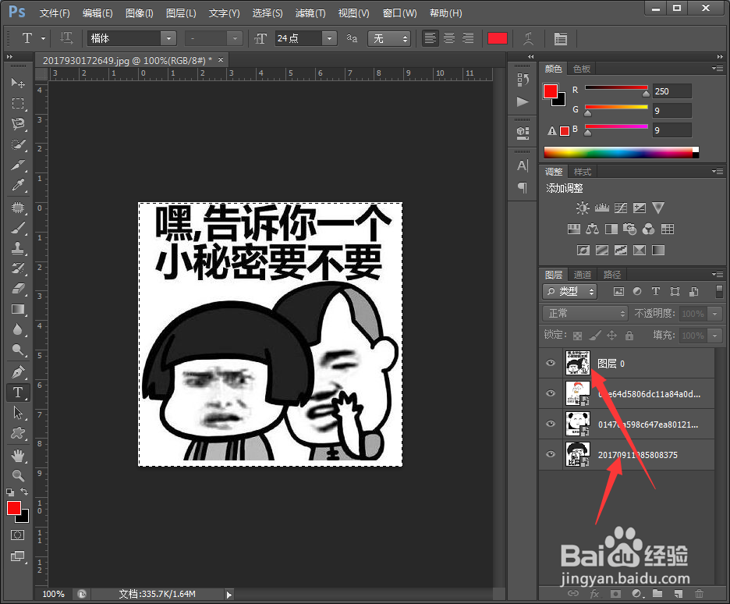The image size is (730, 604).
Task: Select the Quick Selection tool
Action: point(18,144)
